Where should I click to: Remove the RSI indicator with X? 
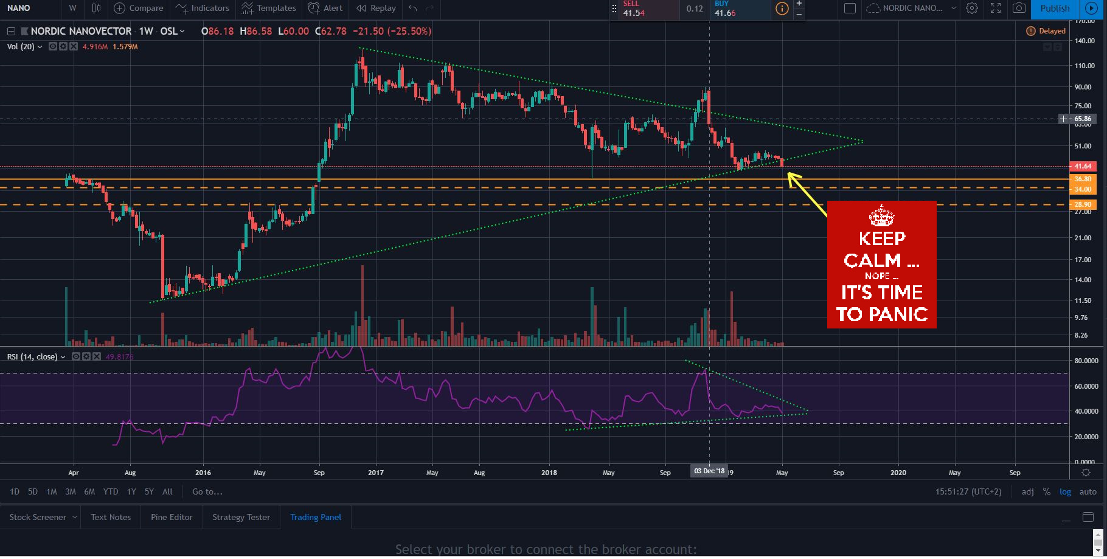96,357
